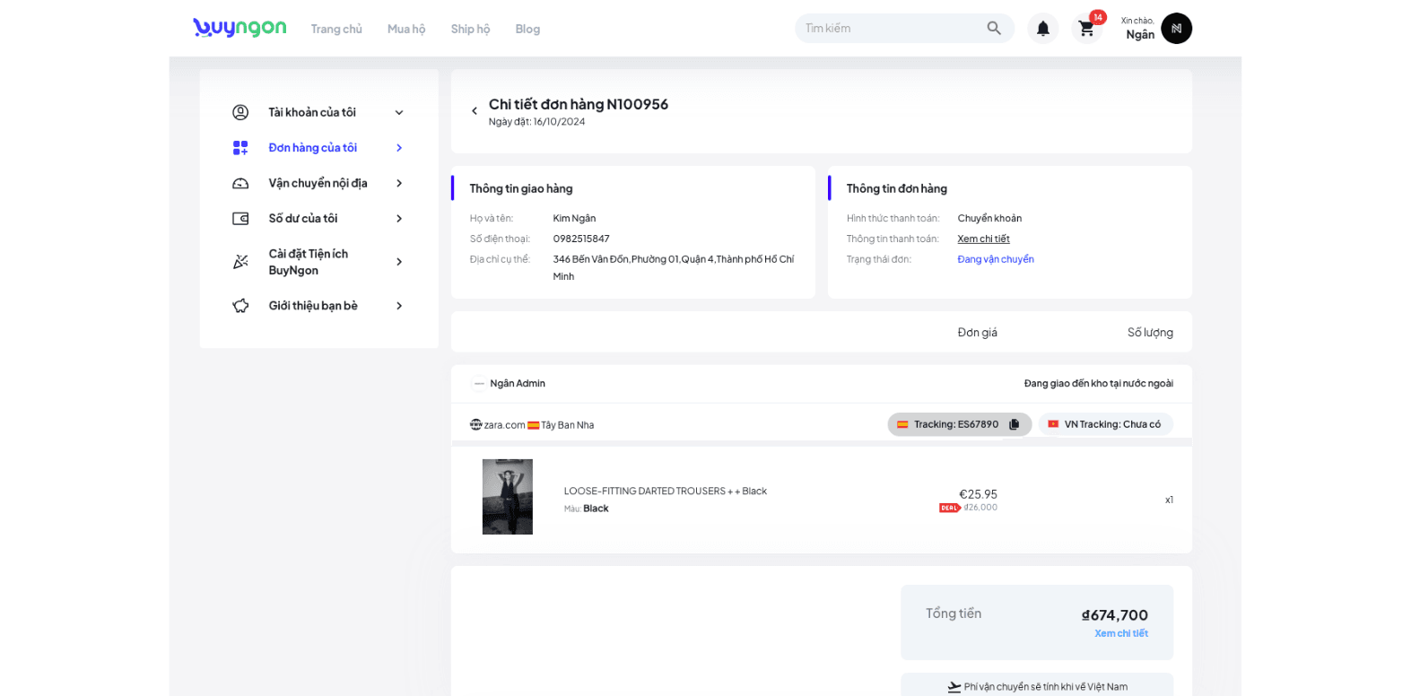Click the Vietnam flag in VN Tracking

click(1053, 424)
